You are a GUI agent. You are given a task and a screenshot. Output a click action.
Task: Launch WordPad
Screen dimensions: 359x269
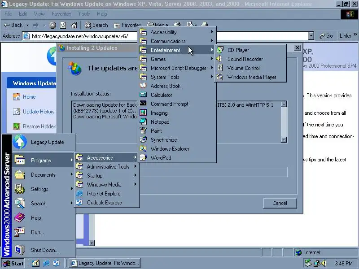pos(177,158)
